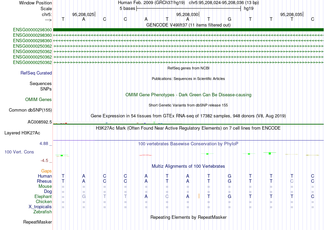Click the red negative PhyloP conservation bar
Image resolution: width=324 pixels, height=230 pixels.
tap(146, 155)
